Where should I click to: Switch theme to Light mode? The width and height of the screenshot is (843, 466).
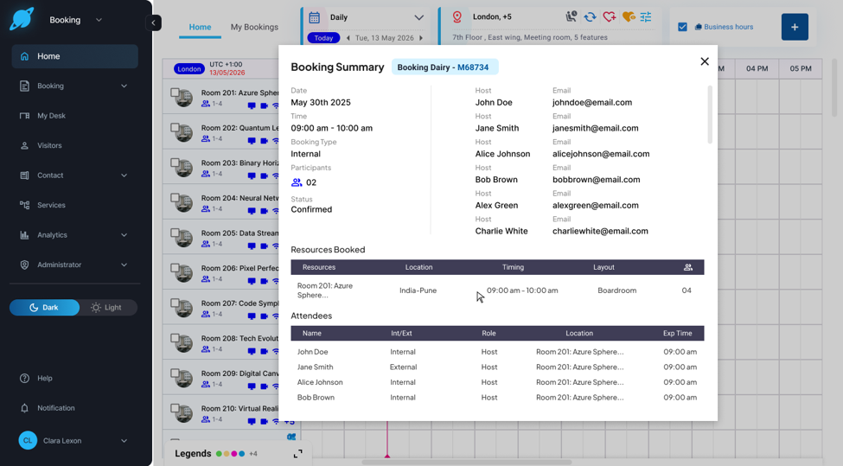tap(107, 308)
